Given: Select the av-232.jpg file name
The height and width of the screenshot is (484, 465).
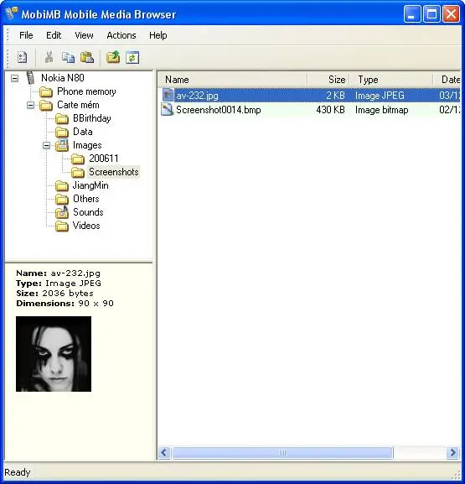Looking at the screenshot, I should [197, 96].
